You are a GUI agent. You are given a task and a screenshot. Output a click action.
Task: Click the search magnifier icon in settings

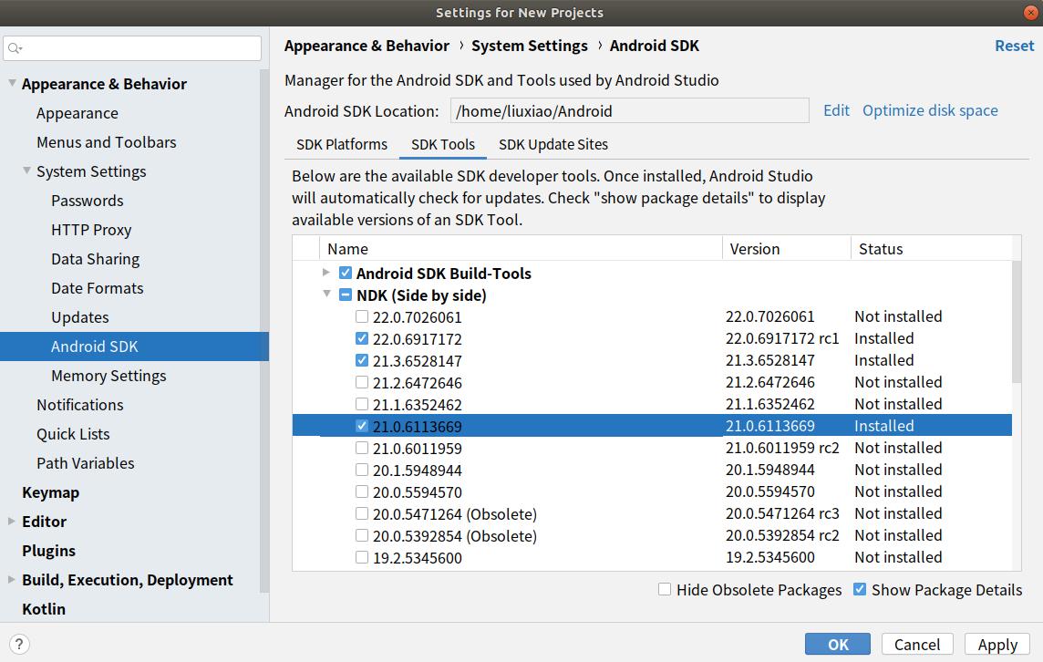15,48
